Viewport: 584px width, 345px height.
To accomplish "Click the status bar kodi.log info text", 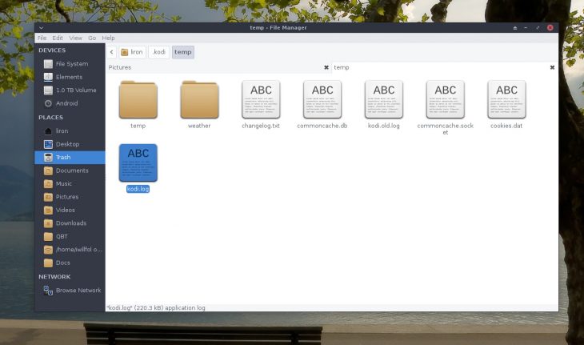I will tap(156, 307).
